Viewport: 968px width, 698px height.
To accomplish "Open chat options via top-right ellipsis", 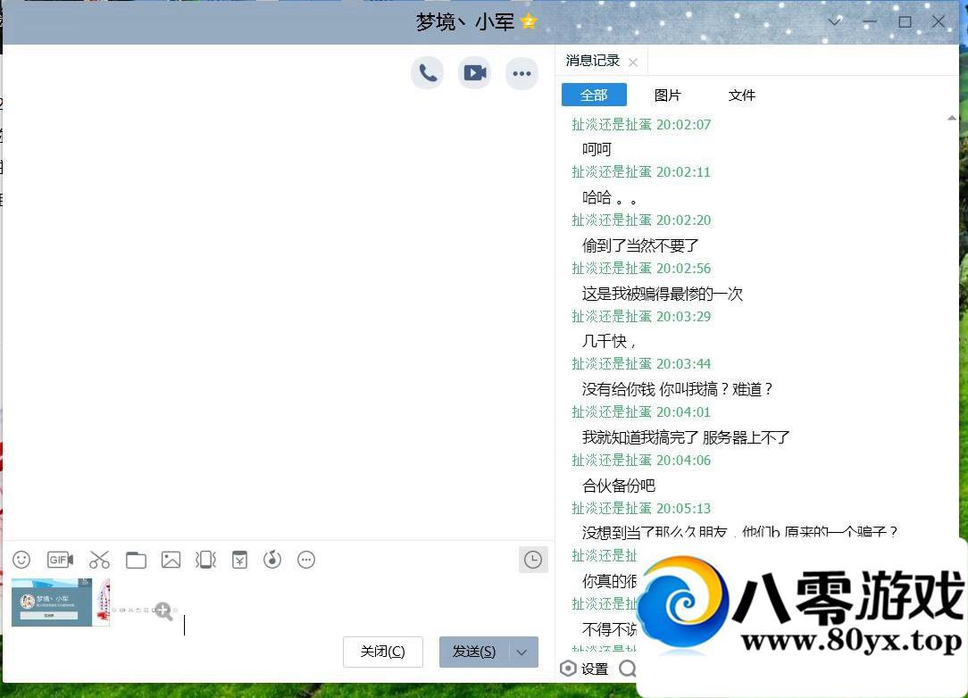I will (x=522, y=73).
